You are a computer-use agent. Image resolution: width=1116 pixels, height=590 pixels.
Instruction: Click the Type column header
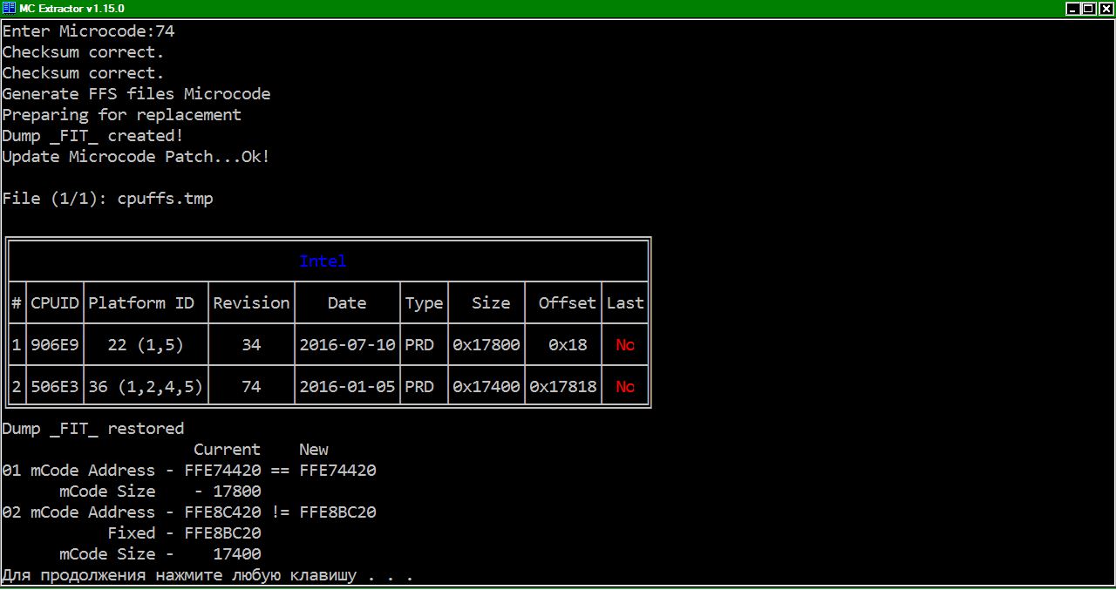tap(424, 303)
